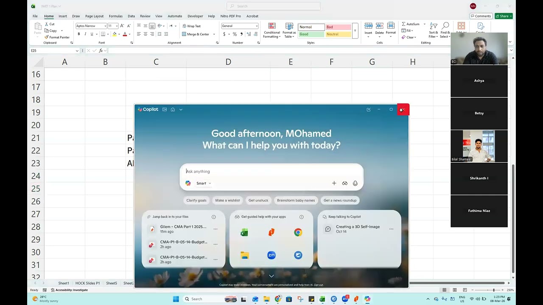Select the Normal cell style
This screenshot has width=543, height=305.
311,27
